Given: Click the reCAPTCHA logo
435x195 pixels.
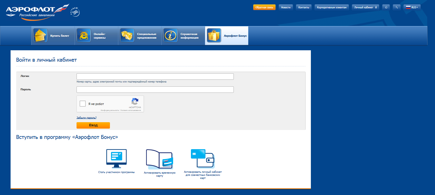Looking at the screenshot, I should (x=135, y=101).
